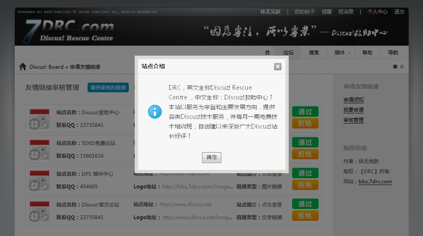Screen dimensions: 423x236
Task: Reject 5D6D免费论坛 with 拒绝 button
Action: pyautogui.click(x=305, y=154)
